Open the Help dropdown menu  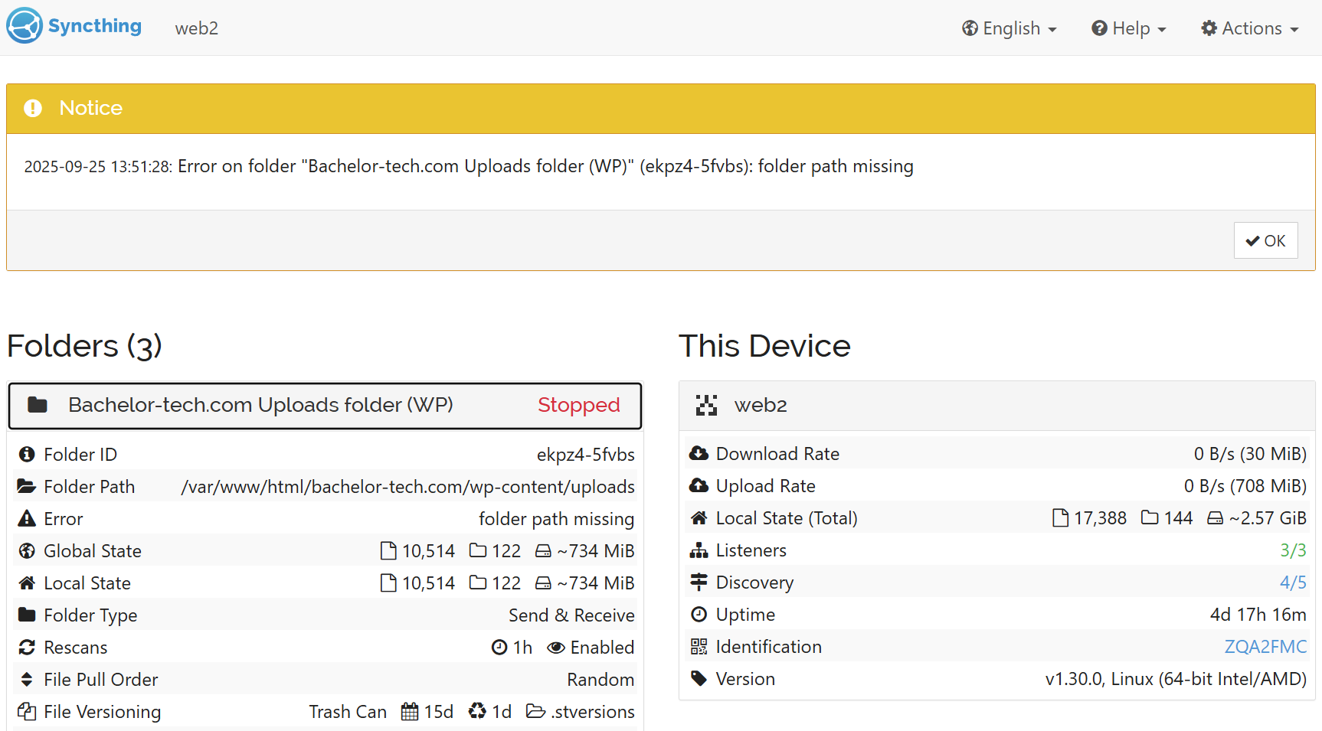tap(1128, 28)
